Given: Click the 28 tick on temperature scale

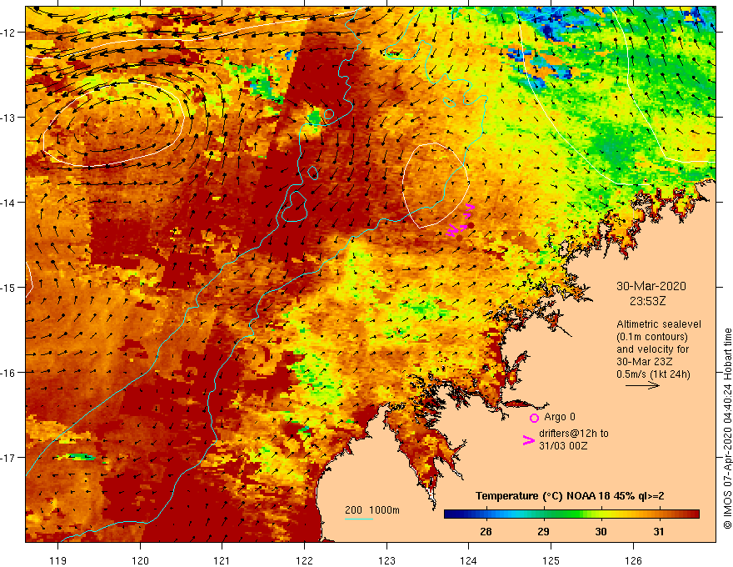Looking at the screenshot, I should click(486, 531).
